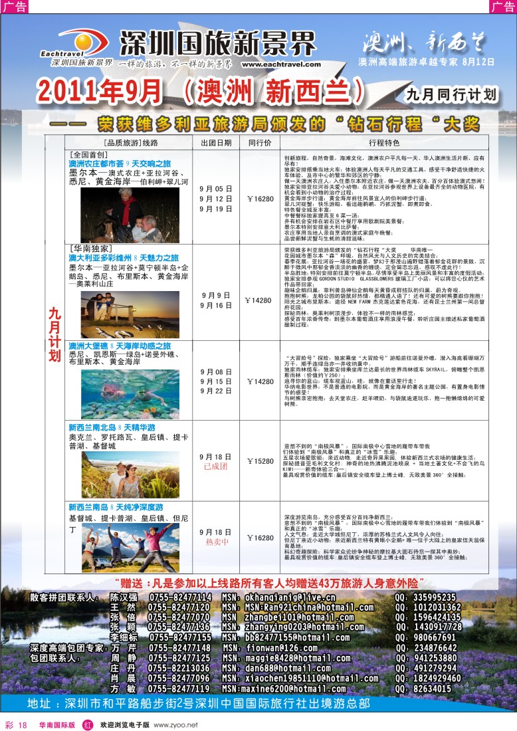This screenshot has height=731, width=517.
Task: Click the 华南国际版 footer label
Action: click(x=57, y=725)
